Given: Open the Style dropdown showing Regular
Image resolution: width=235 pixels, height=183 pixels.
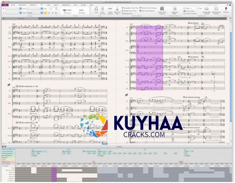Looking at the screenshot, I should pos(35,13).
